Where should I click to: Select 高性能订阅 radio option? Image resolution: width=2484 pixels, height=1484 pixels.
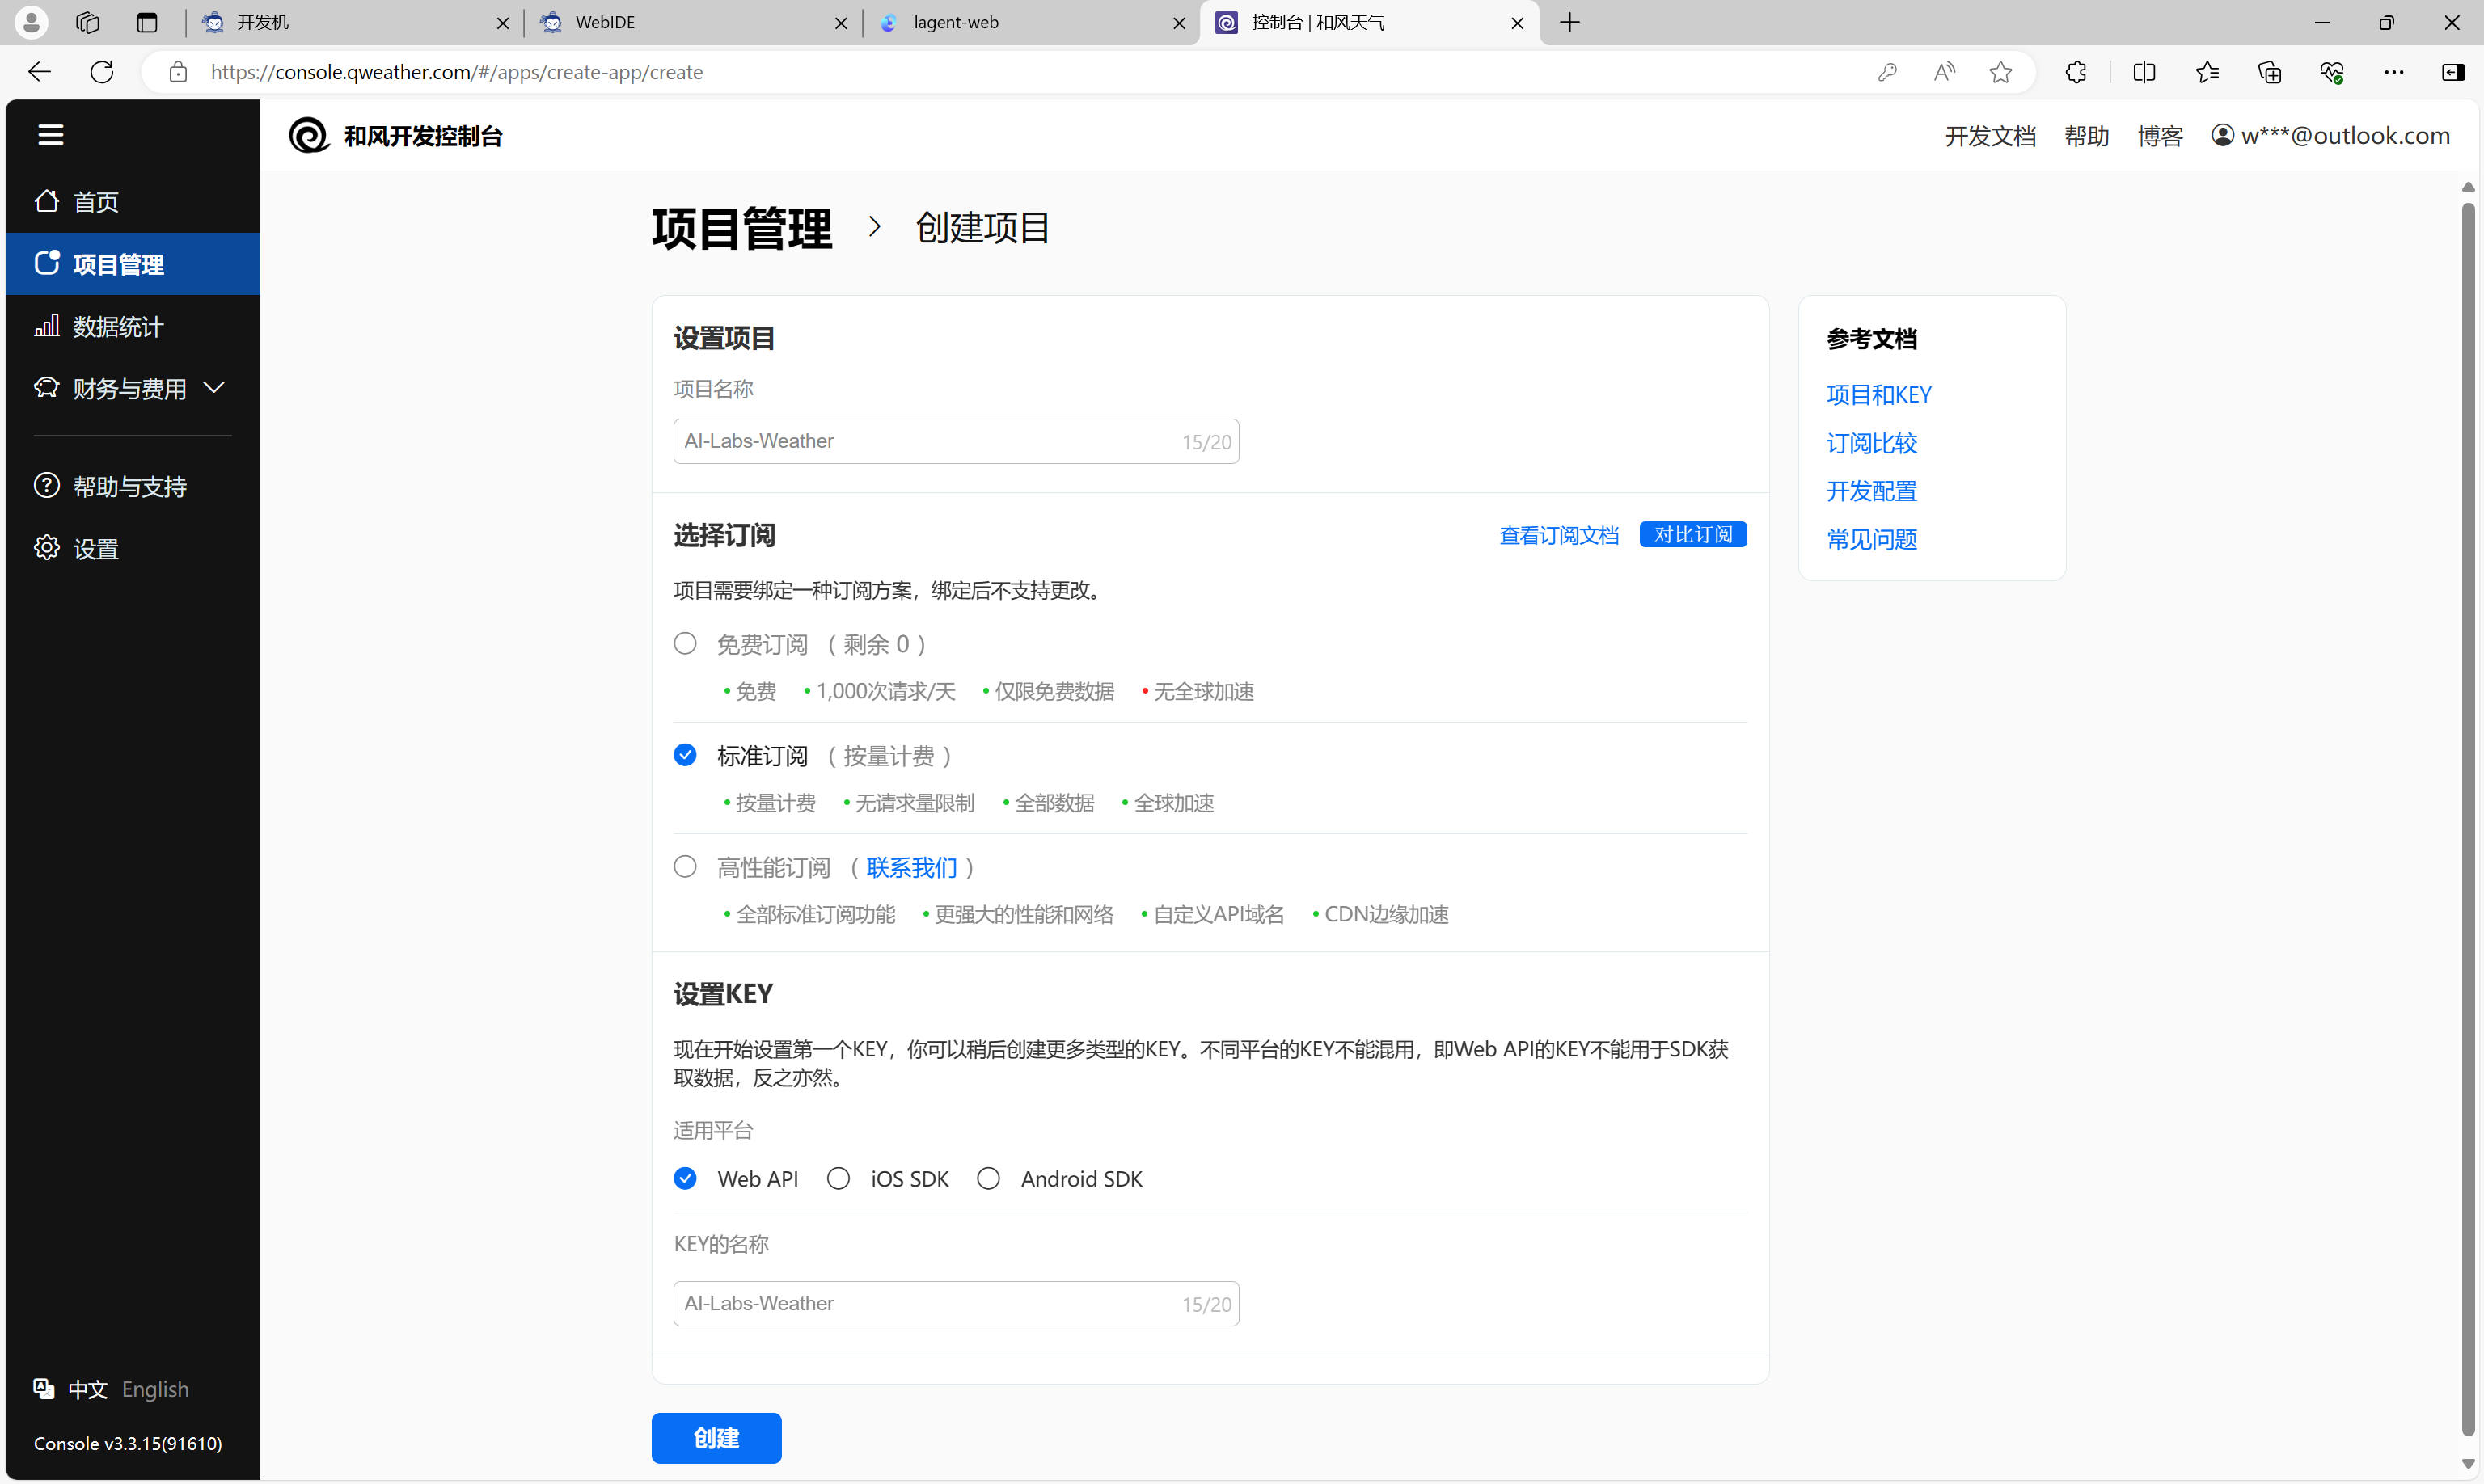(x=684, y=866)
